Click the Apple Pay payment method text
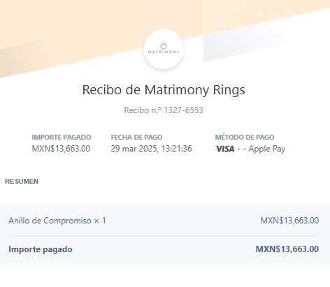The width and height of the screenshot is (330, 287). pos(267,149)
